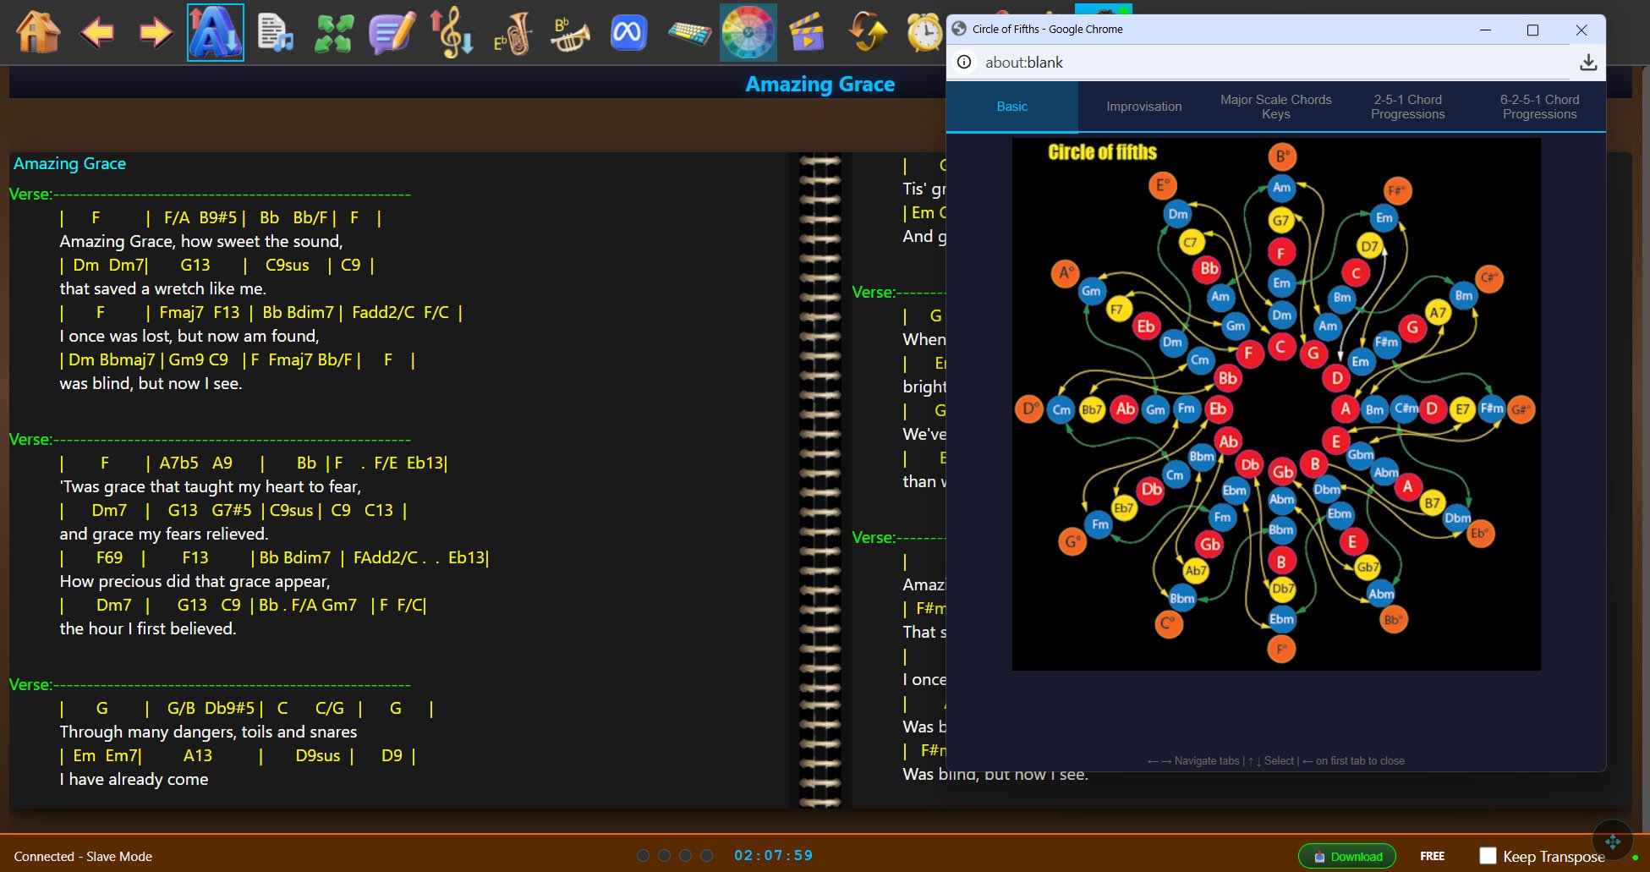Open the Circle of Fifths color wheel icon
1650x872 pixels.
point(748,33)
